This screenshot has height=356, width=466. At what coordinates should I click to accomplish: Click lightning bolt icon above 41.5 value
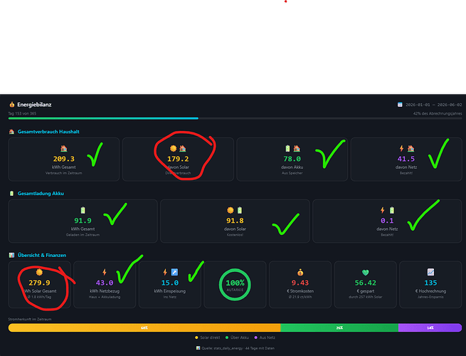401,148
